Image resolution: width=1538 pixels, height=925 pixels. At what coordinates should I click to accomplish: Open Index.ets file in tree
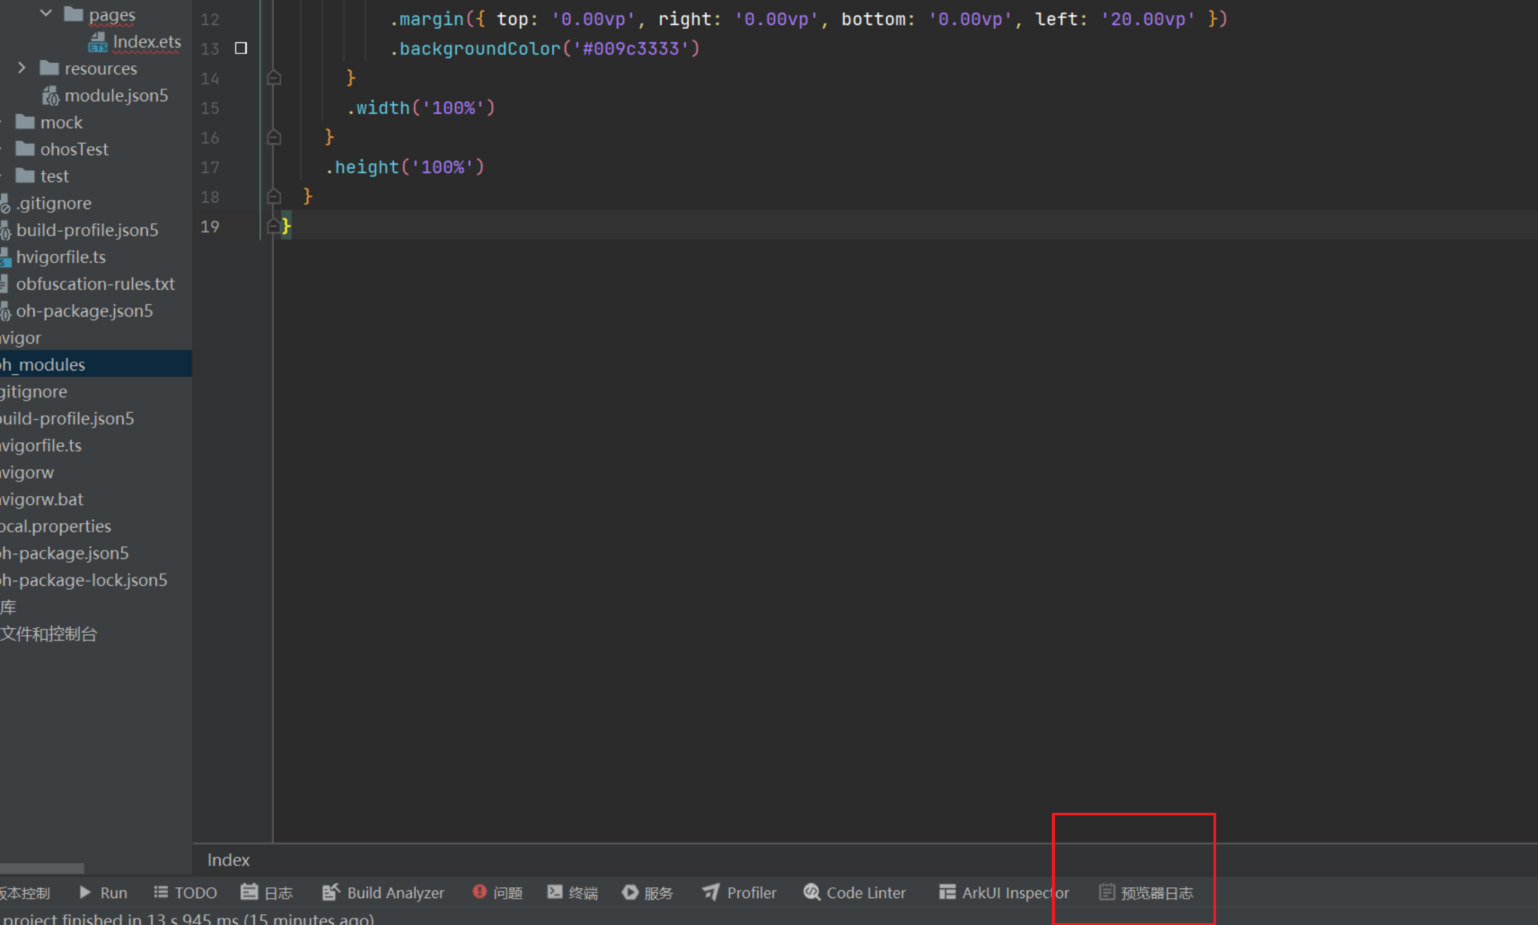coord(146,42)
